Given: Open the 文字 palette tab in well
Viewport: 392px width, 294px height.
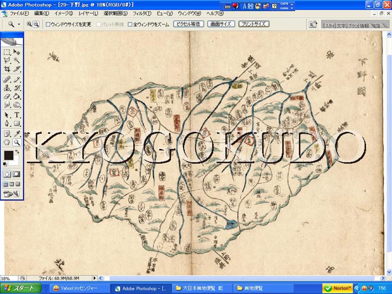Looking at the screenshot, I should point(341,26).
